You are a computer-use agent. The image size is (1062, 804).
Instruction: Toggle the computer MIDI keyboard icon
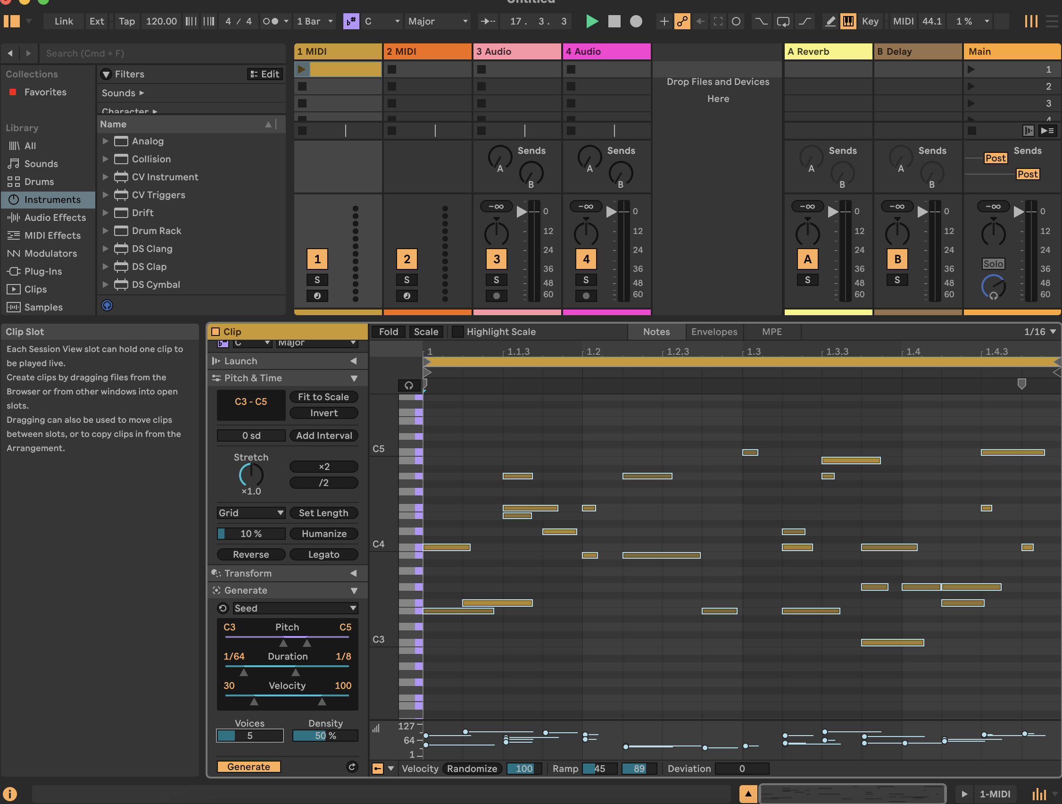[x=848, y=21]
